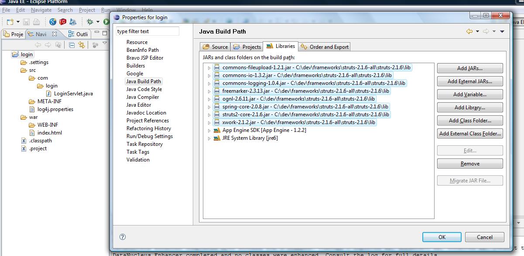This screenshot has width=524, height=256.
Task: Save the file using the Save icon
Action: (26, 22)
